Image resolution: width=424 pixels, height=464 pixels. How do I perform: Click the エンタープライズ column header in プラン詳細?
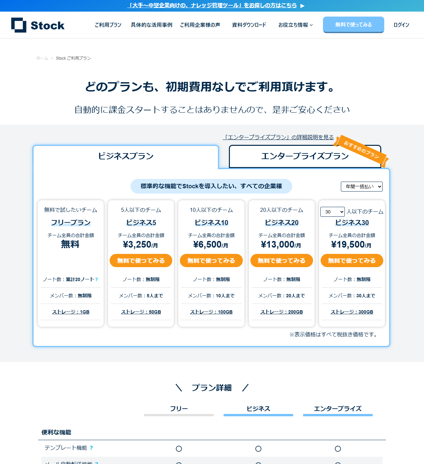point(338,409)
